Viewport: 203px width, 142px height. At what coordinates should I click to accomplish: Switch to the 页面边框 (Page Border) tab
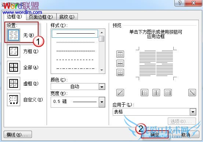pos(41,17)
